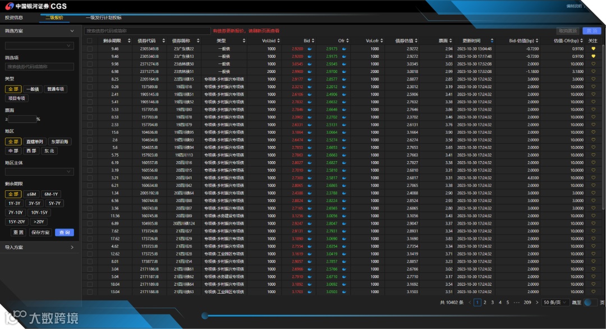
Task: Favorite bond 22四川债15 with its heart icon
Action: coord(593,79)
